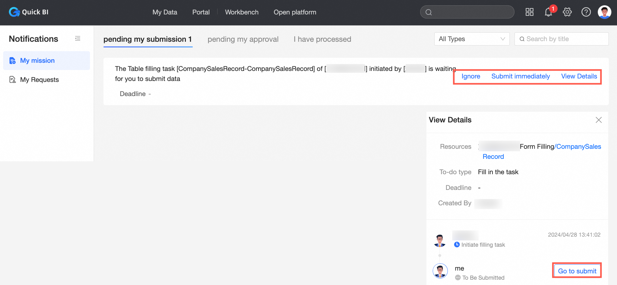Close the View Details panel

point(599,120)
